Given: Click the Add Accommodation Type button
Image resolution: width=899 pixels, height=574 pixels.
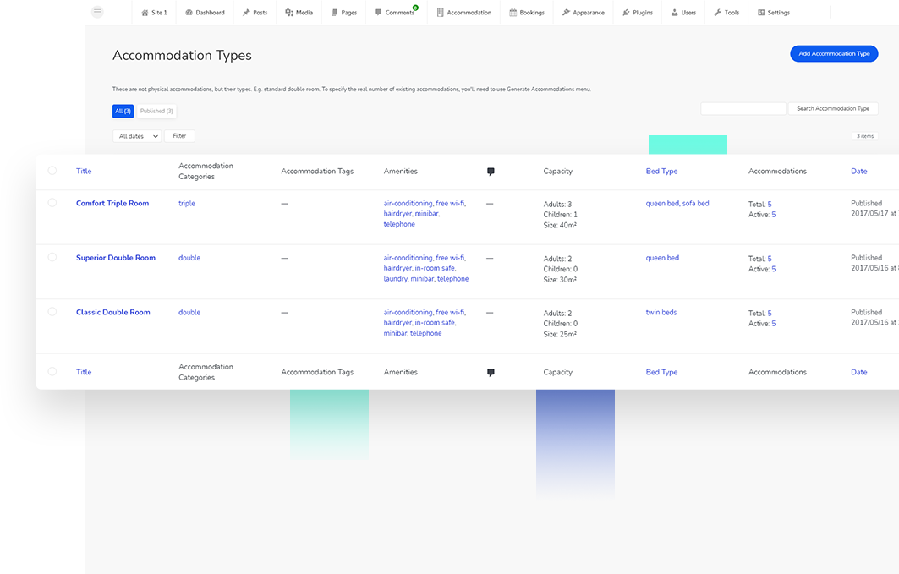Looking at the screenshot, I should tap(834, 54).
